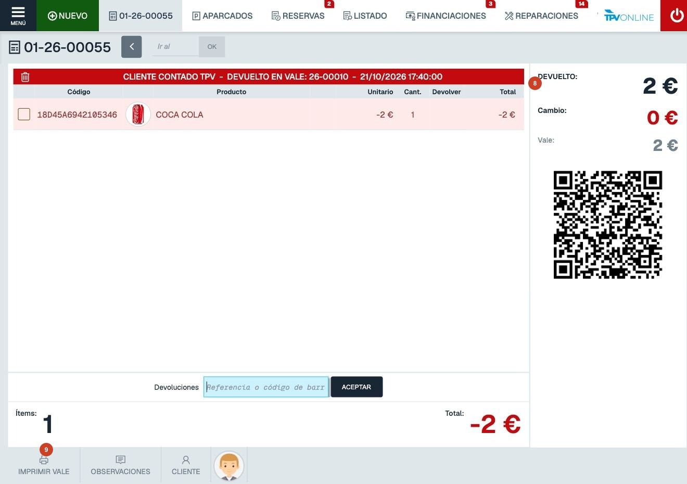Click the Total amount -2 € at bottom
The image size is (687, 484).
click(495, 424)
